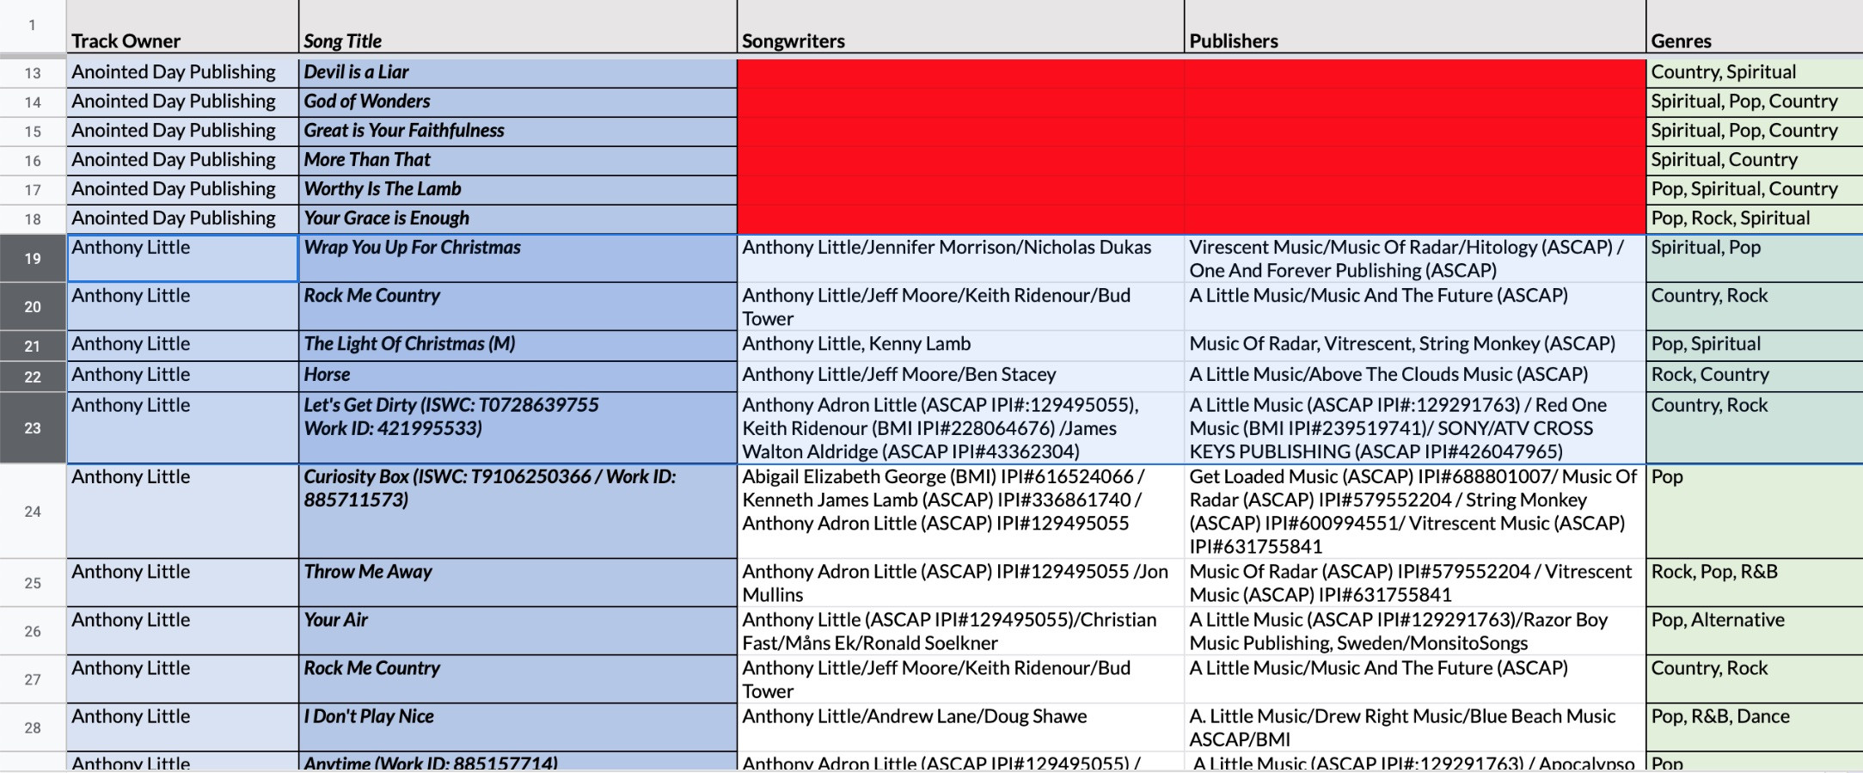Select the 'Throw Me Away' cell

518,583
